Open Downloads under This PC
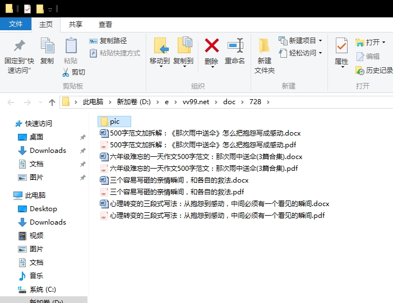This screenshot has height=303, width=393. click(42, 222)
